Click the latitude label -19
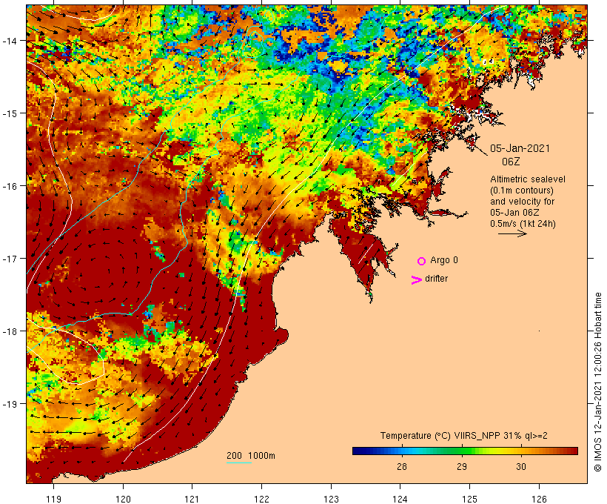Viewport: 607px width, 504px height. coord(10,404)
